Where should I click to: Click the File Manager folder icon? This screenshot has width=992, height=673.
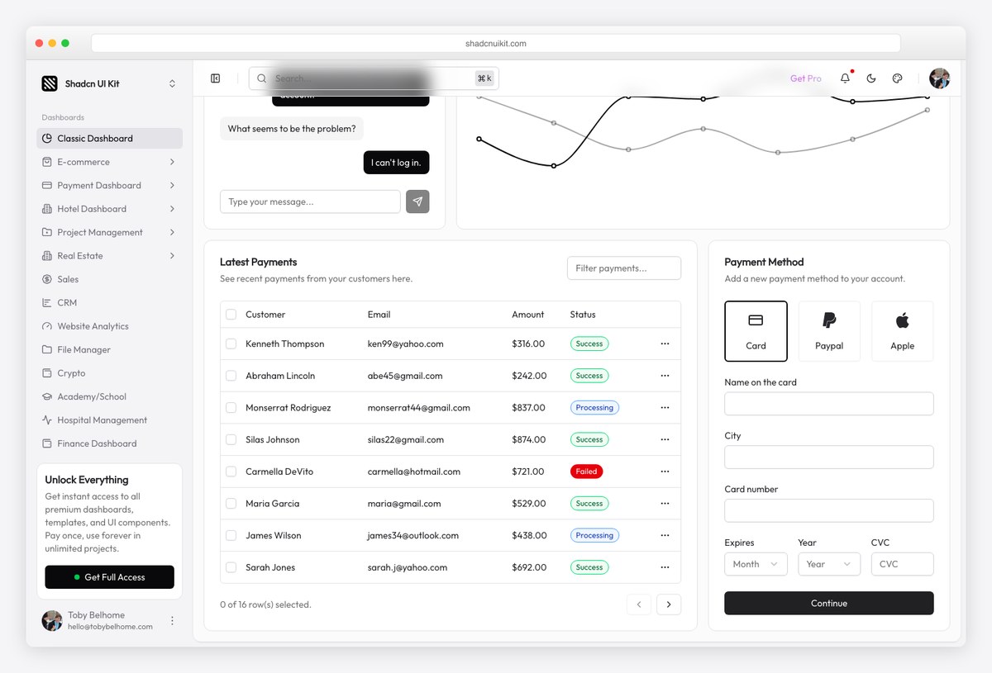point(47,350)
